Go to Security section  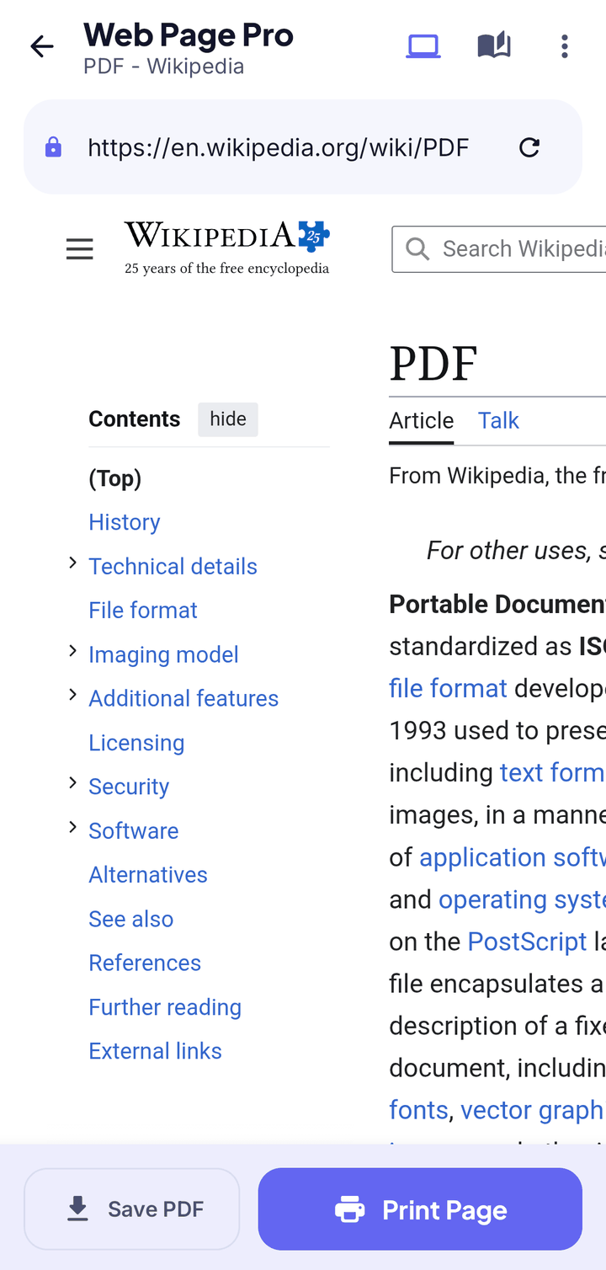point(129,787)
